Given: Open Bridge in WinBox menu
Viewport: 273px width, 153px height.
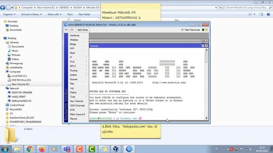Looking at the screenshot, I should coord(73,44).
